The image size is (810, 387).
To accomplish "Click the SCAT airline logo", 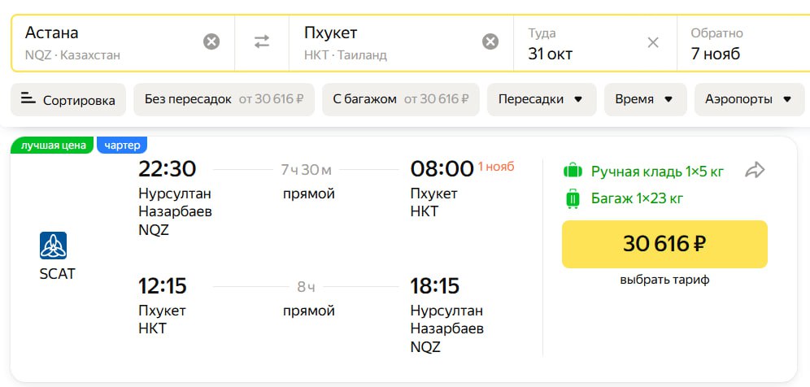I will (x=54, y=246).
